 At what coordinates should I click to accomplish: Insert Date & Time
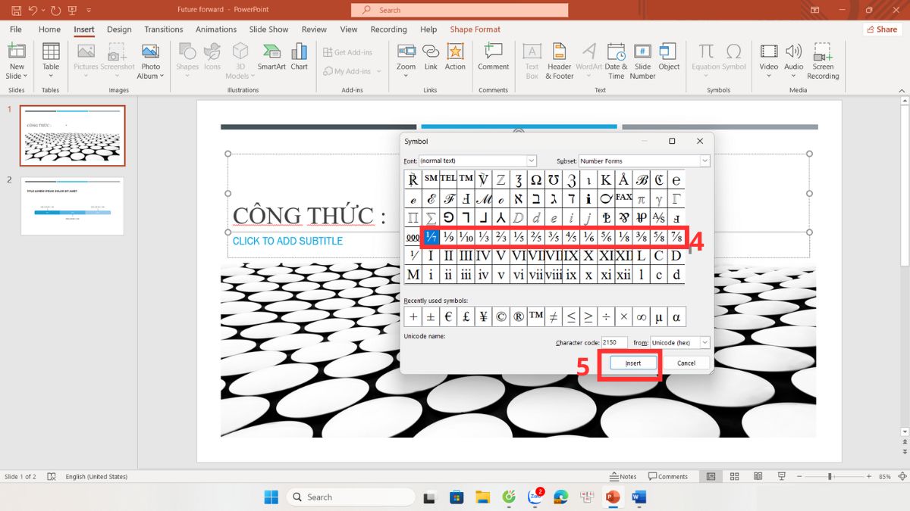coord(616,61)
